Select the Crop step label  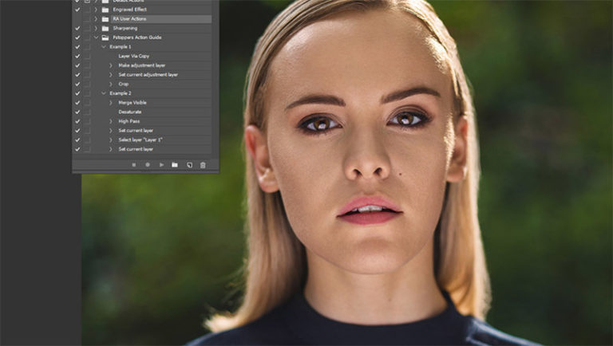[124, 84]
